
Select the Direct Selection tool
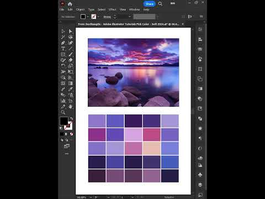(70, 31)
